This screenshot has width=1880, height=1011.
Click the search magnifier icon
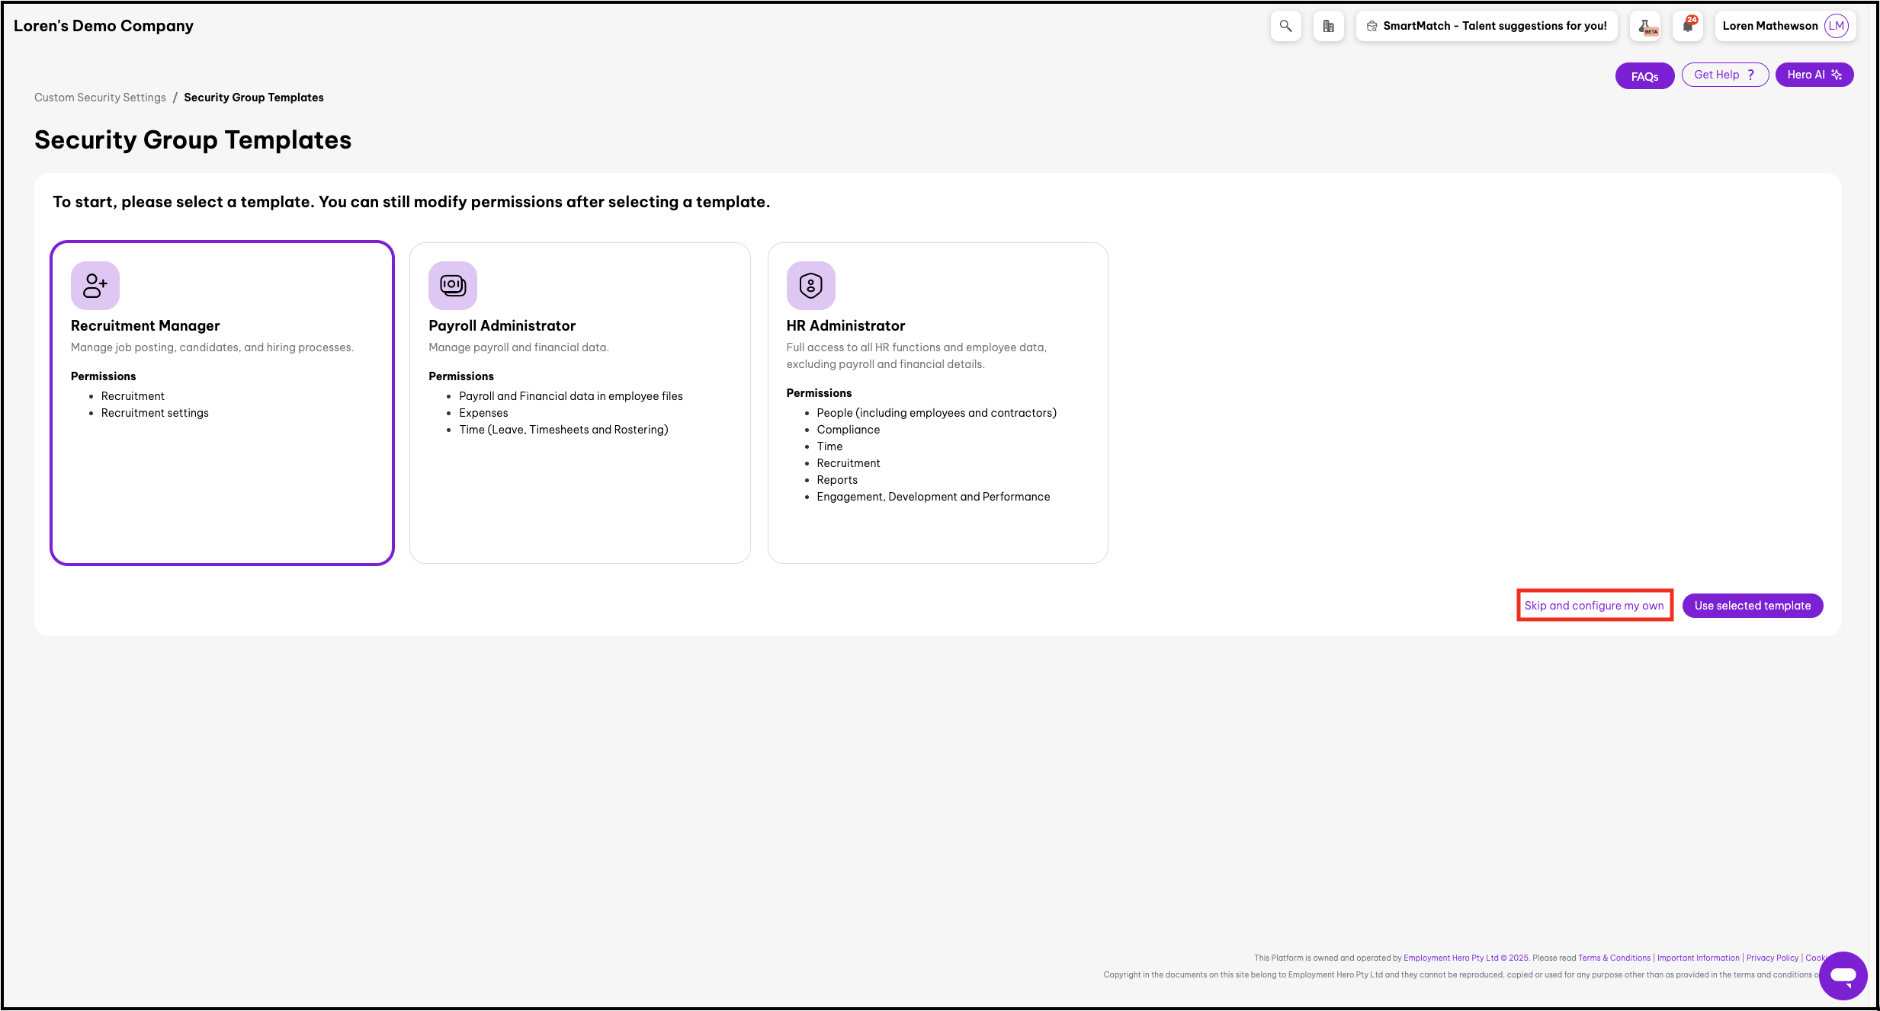click(x=1285, y=26)
